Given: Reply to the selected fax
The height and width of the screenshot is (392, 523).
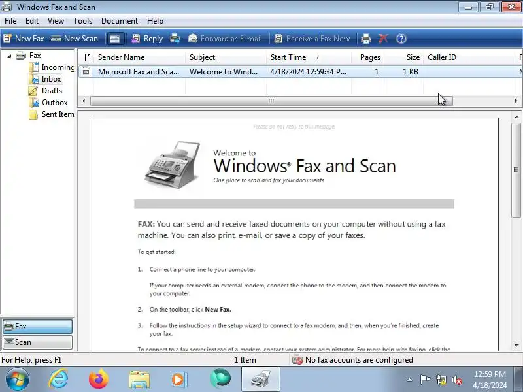Looking at the screenshot, I should click(146, 39).
